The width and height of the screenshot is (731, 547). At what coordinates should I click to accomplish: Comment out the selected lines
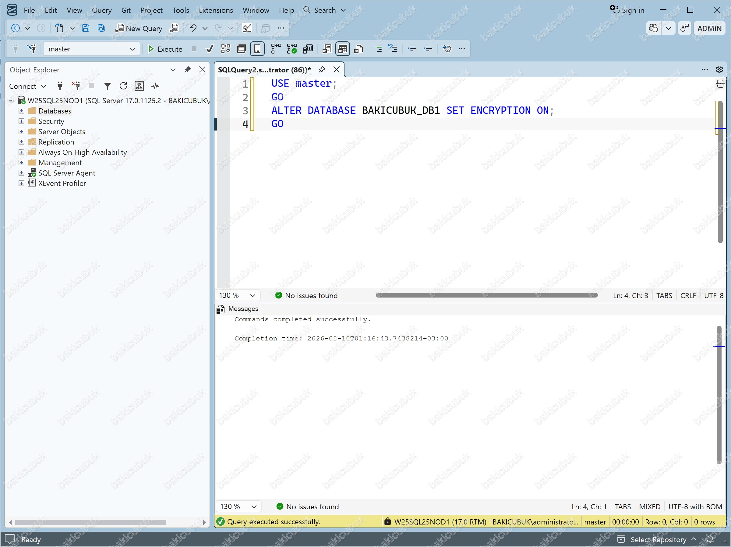377,49
